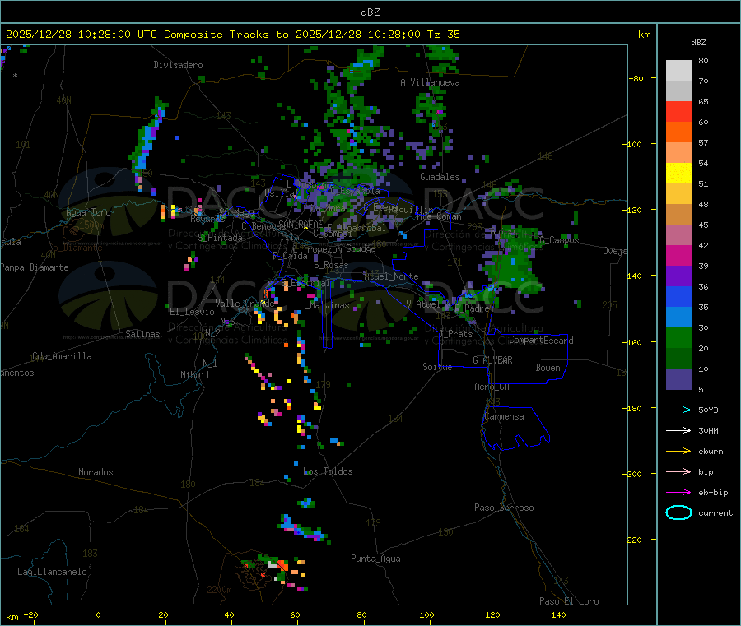Click the 'Tz 35' text in header
The image size is (741, 626).
click(x=443, y=35)
